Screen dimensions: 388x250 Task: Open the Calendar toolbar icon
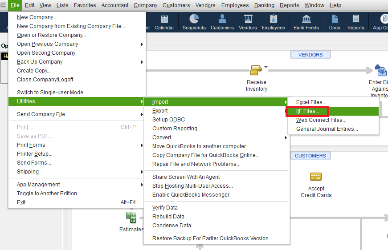164,22
